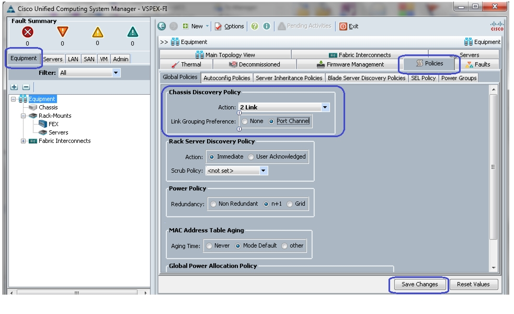Screen dimensions: 514x314
Task: Click the New green plus icon
Action: click(x=186, y=26)
